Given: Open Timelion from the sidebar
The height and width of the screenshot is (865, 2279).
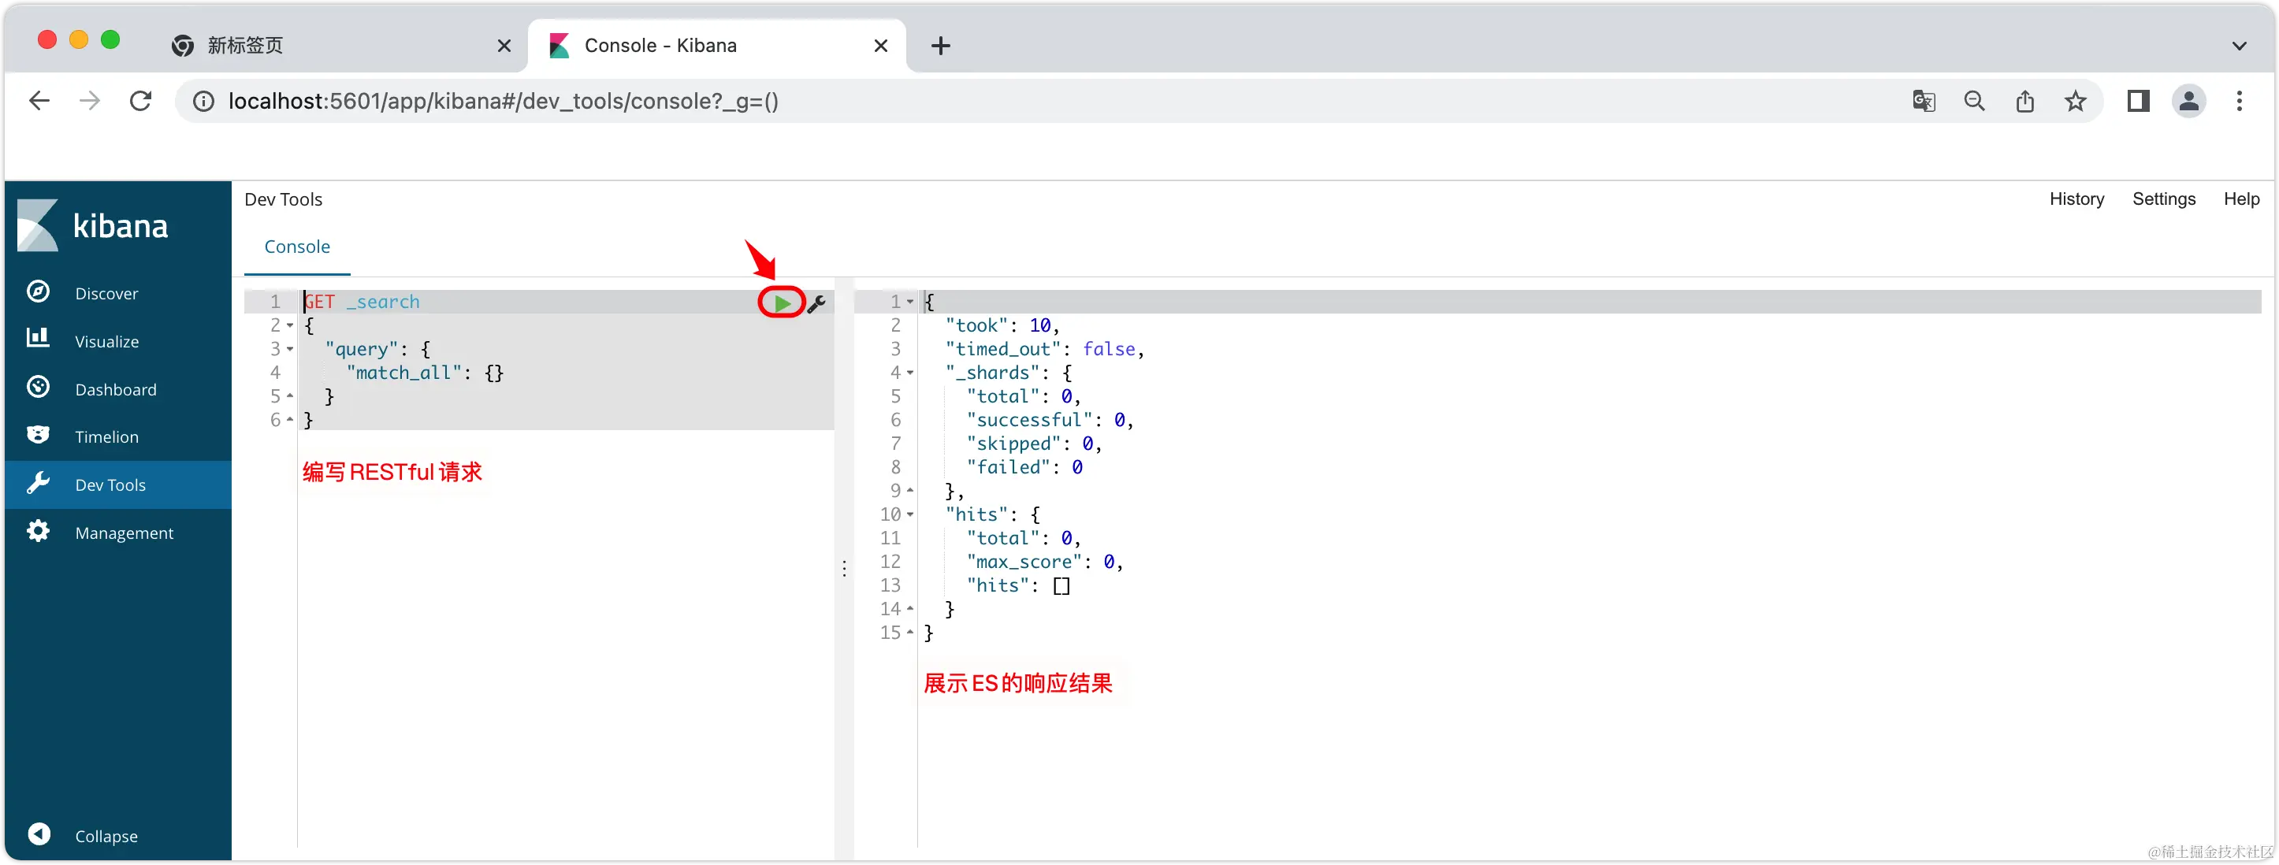Looking at the screenshot, I should coord(106,436).
